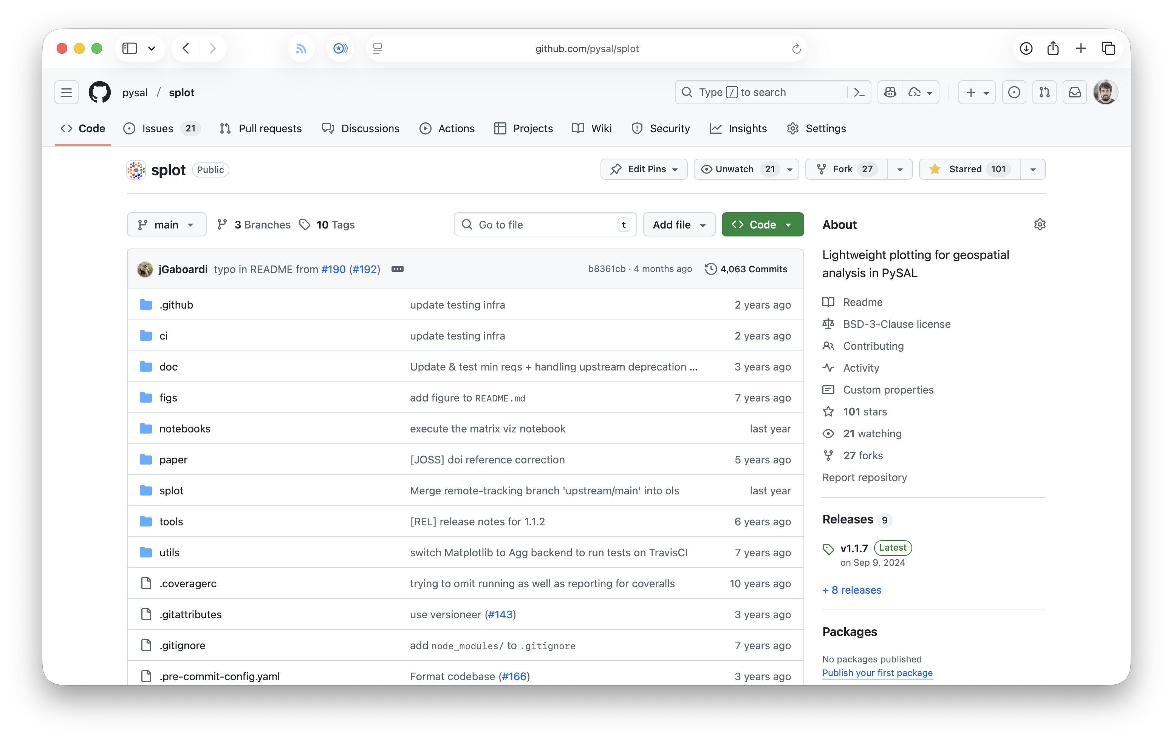Click the GitHub Octocat logo
This screenshot has width=1173, height=741.
coord(100,93)
